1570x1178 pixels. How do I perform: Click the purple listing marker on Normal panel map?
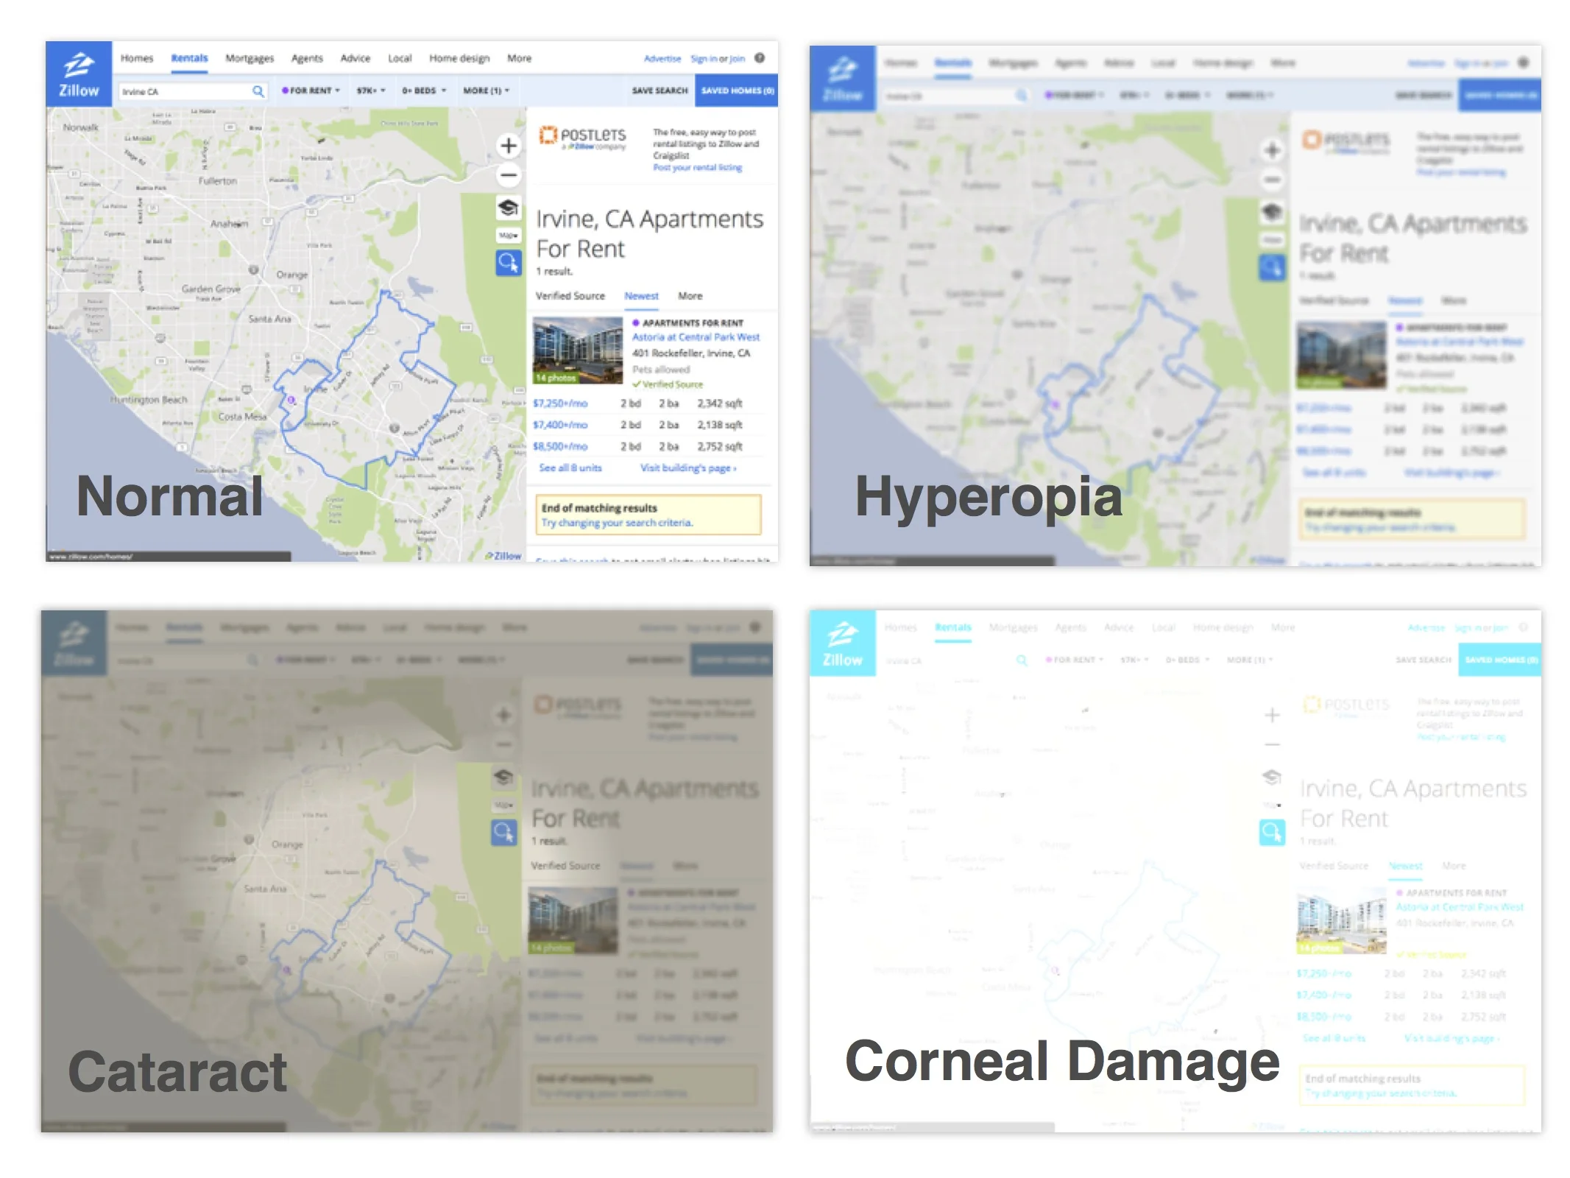pyautogui.click(x=291, y=400)
